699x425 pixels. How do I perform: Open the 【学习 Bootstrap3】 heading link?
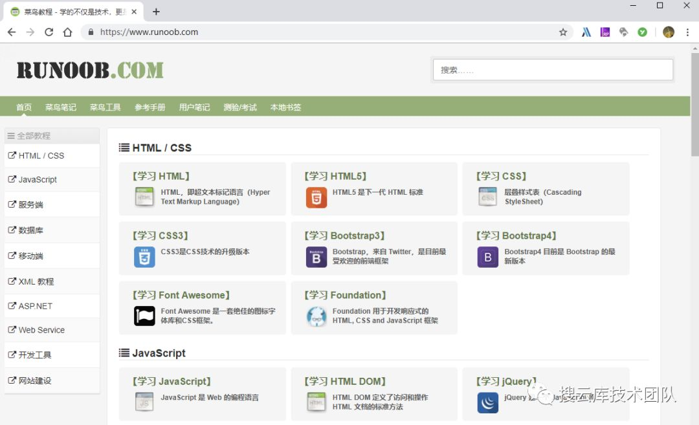344,235
